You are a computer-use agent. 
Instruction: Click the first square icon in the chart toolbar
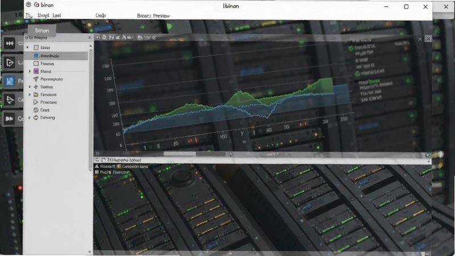[x=97, y=38]
